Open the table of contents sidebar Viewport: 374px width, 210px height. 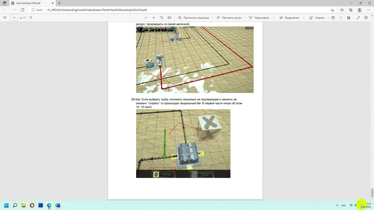[5, 18]
